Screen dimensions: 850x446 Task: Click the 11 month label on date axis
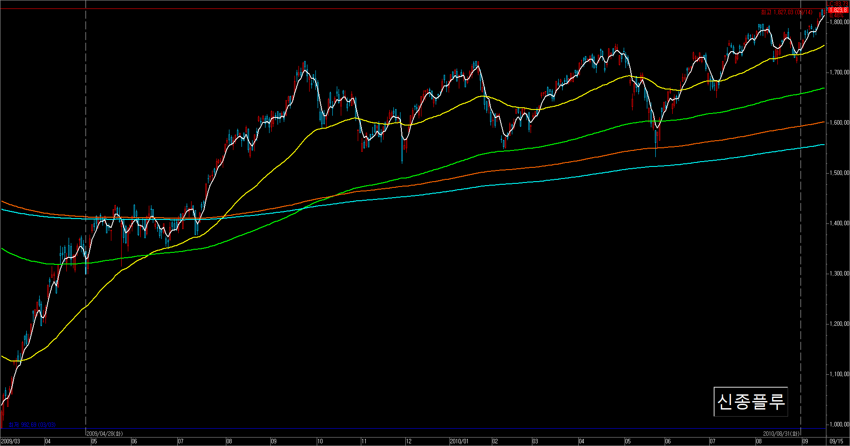tap(364, 442)
